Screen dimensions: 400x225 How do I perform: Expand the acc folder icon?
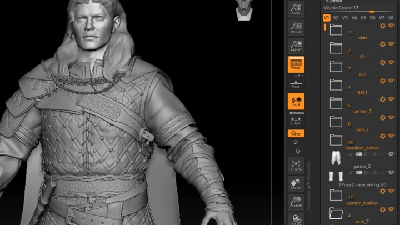click(x=336, y=66)
